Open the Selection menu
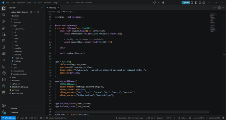Screen dimensions: 226x120 tap(21, 3)
